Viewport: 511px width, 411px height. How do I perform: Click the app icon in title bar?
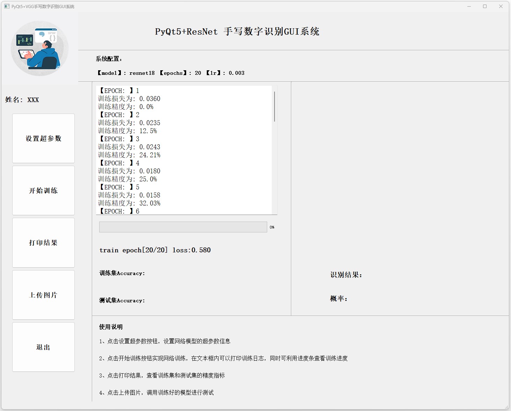pos(7,6)
